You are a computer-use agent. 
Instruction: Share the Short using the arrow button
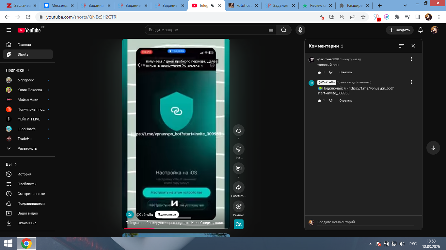(239, 187)
